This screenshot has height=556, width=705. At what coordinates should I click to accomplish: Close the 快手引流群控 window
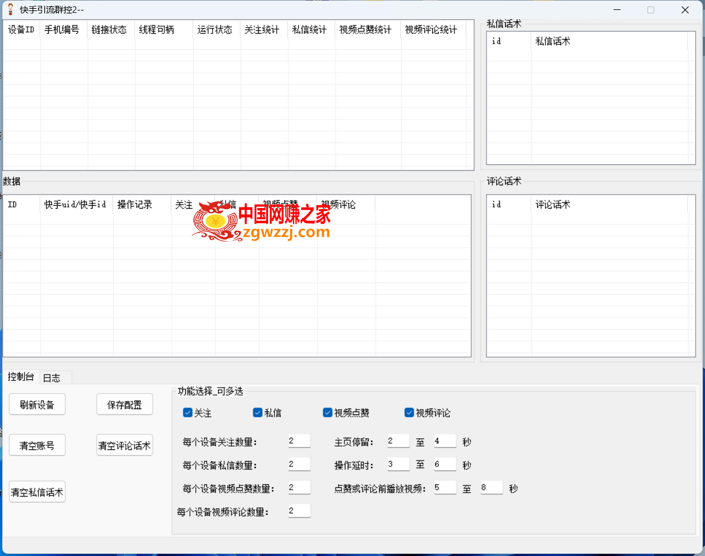[685, 9]
